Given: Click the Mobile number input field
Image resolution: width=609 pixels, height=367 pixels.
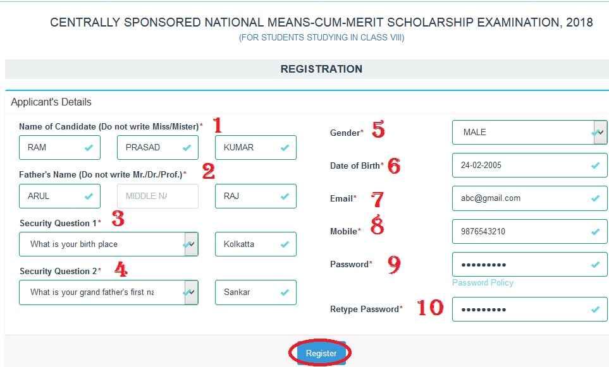Looking at the screenshot, I should (530, 232).
